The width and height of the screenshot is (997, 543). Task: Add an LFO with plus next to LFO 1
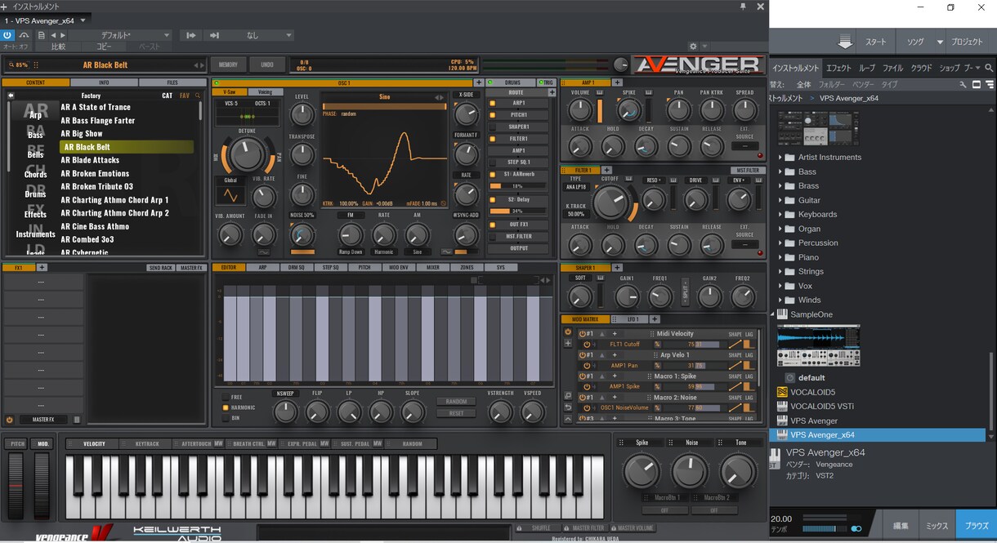pos(655,318)
